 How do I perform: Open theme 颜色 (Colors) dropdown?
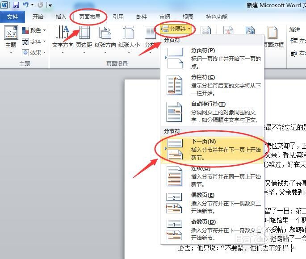point(34,30)
